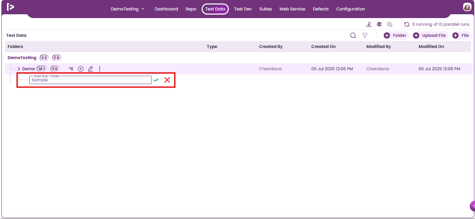Click the Modified On date for Demo

click(x=439, y=69)
